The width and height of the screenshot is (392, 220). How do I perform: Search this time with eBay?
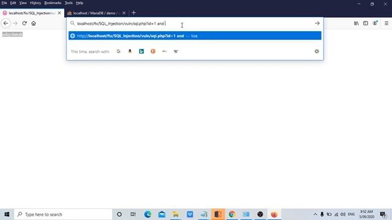tap(164, 51)
